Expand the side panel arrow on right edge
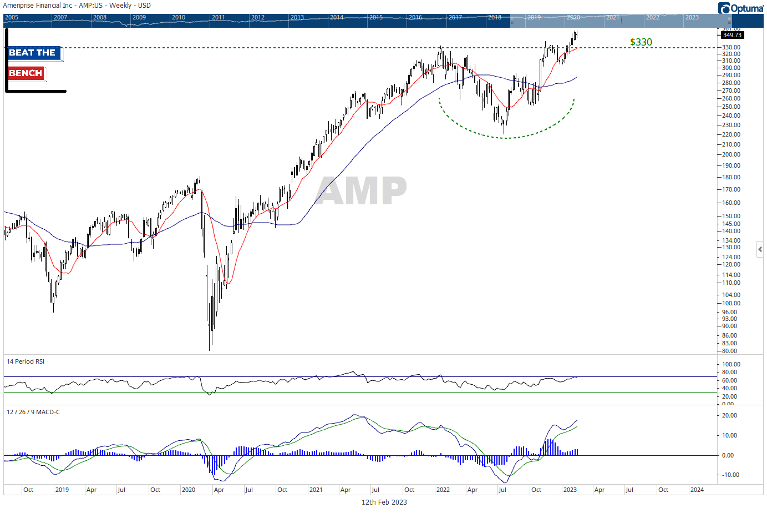Viewport: 767px width, 513px height. [x=760, y=250]
